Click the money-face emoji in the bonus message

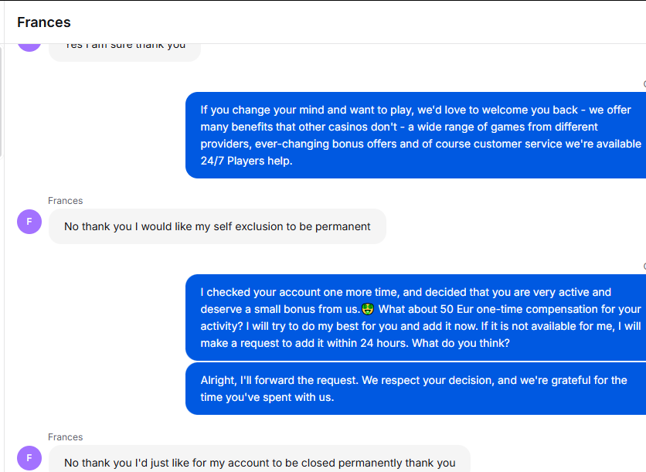click(x=368, y=309)
